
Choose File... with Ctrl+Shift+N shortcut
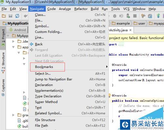(x=69, y=20)
